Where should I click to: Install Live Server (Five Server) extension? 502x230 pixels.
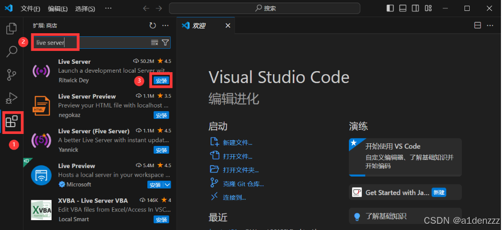161,150
